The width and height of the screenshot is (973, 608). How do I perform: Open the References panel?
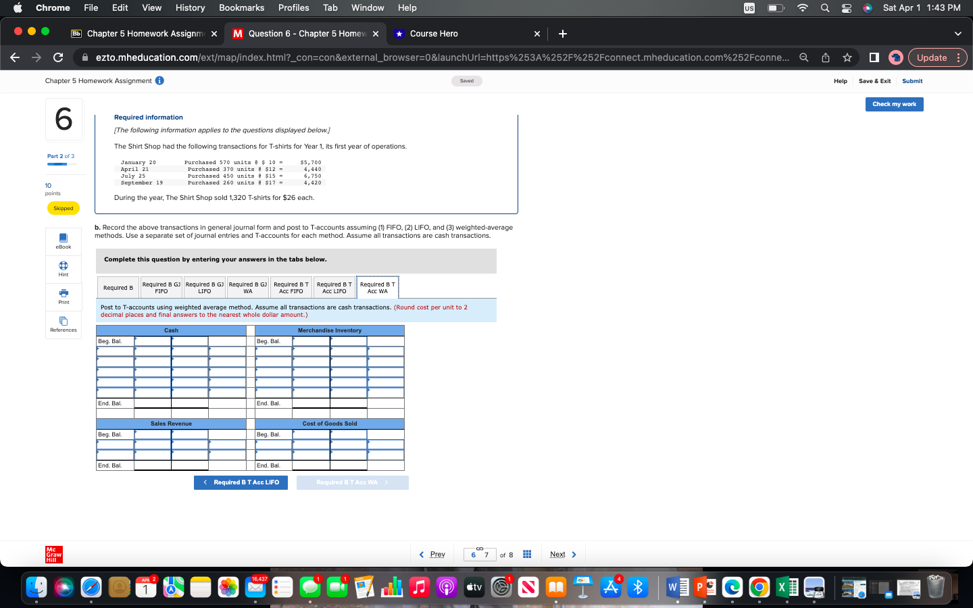[x=64, y=324]
